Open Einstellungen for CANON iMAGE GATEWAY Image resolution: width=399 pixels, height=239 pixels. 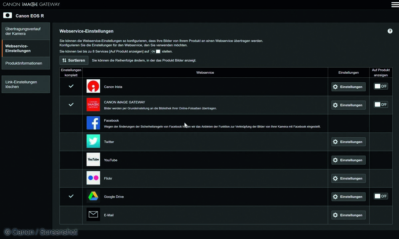click(348, 105)
